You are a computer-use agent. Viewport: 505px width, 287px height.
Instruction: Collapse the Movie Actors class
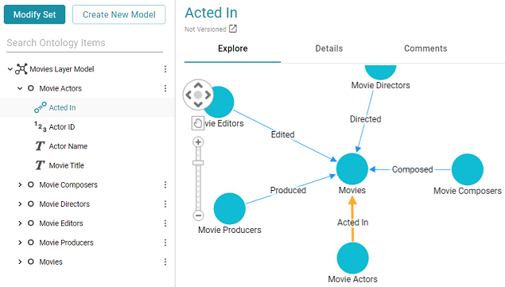20,88
